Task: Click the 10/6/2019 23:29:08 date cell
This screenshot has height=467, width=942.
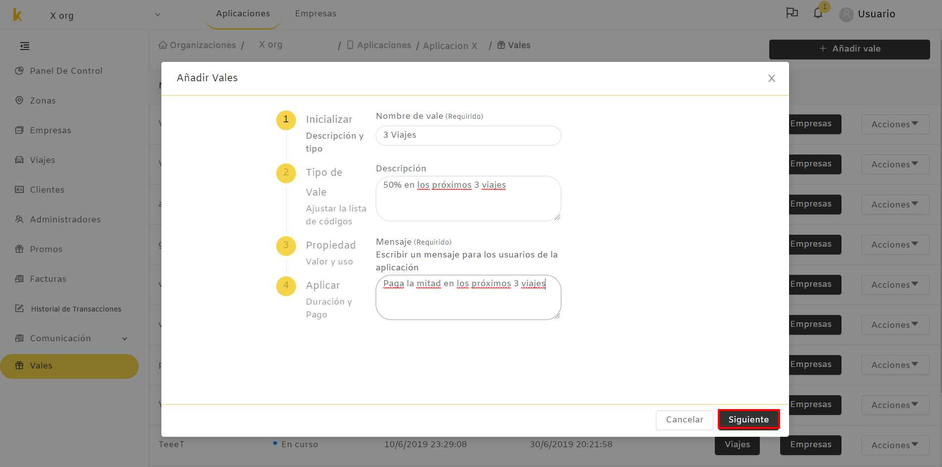Action: (425, 445)
